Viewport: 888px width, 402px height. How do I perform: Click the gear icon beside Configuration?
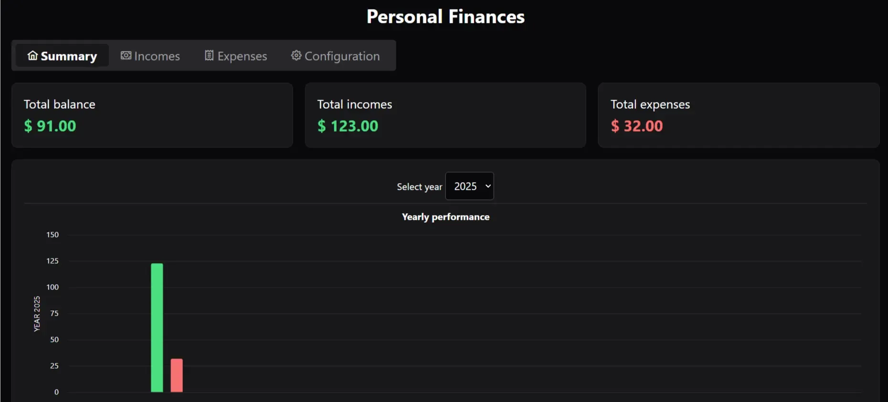click(296, 56)
